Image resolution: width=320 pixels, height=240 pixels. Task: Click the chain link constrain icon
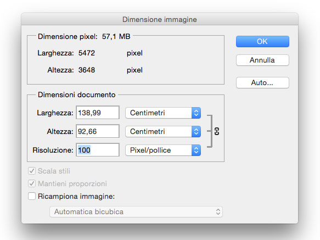click(x=217, y=131)
